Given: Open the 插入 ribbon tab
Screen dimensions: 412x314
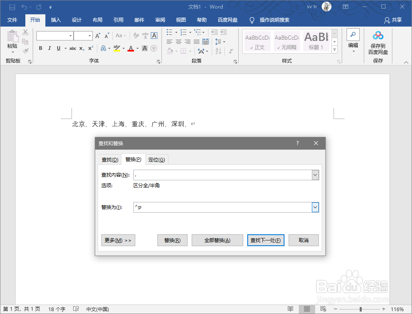Looking at the screenshot, I should (56, 20).
